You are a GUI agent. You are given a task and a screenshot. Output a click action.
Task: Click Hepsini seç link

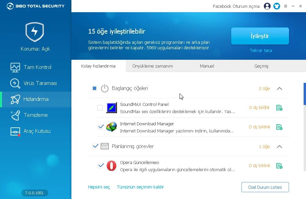(x=99, y=187)
